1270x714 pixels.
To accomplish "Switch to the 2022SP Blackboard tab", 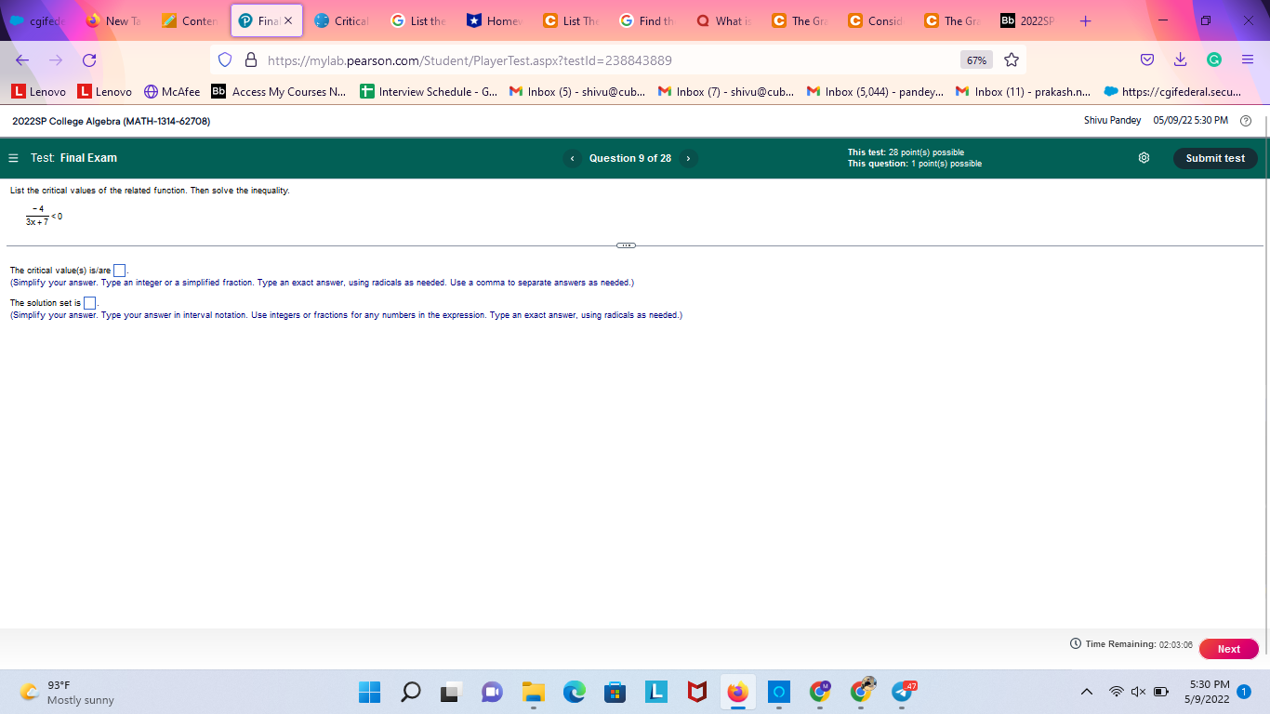I will pyautogui.click(x=1028, y=20).
